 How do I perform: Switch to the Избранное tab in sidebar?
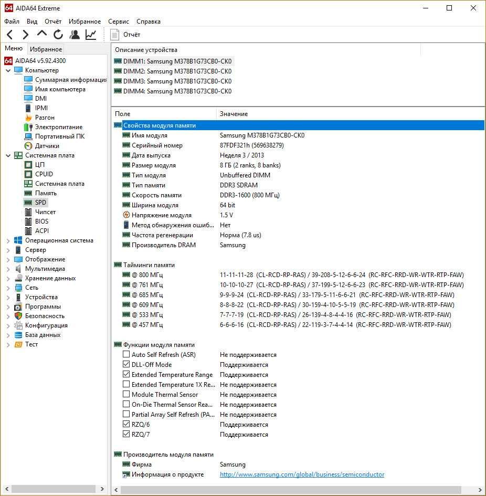coord(46,49)
